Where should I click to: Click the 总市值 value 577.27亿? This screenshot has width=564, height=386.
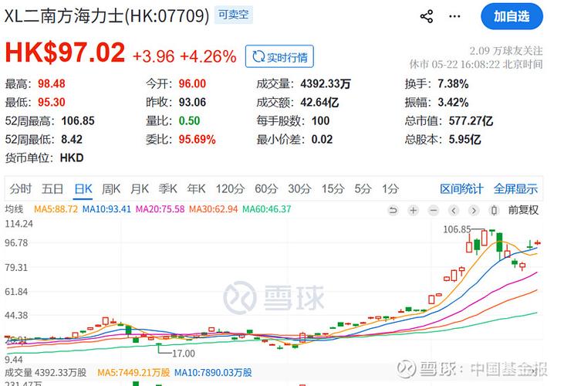[x=471, y=121]
